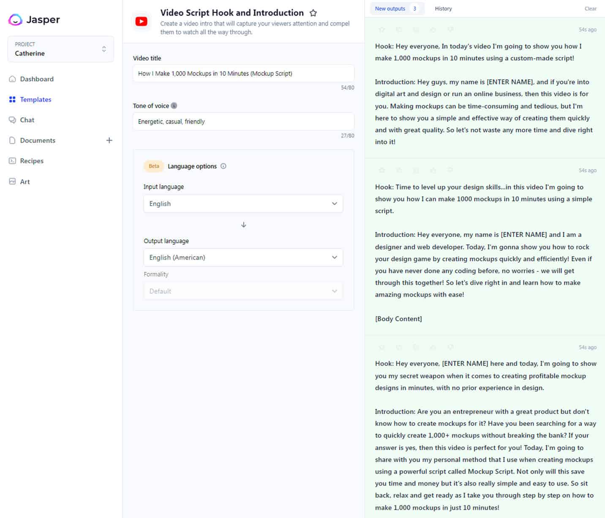Click the 'Language options' label

click(x=192, y=166)
